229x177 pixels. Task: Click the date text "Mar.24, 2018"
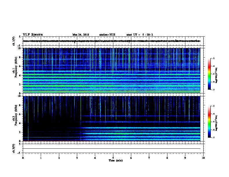point(81,35)
